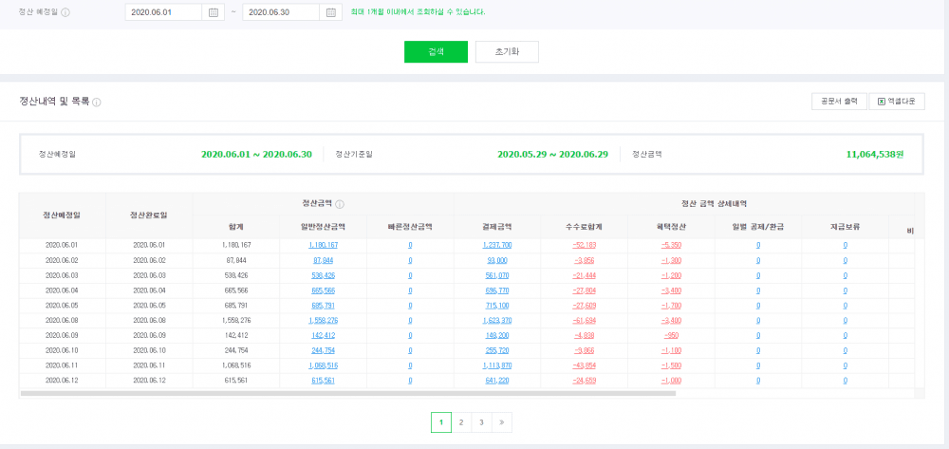The width and height of the screenshot is (949, 449).
Task: Open 일반정산금액 link 142,412
Action: click(x=324, y=336)
